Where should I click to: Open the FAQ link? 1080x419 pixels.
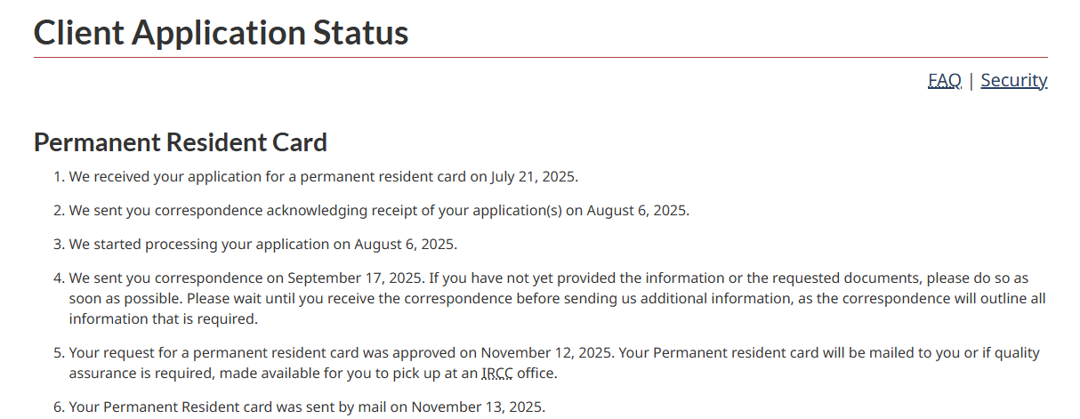(x=944, y=80)
